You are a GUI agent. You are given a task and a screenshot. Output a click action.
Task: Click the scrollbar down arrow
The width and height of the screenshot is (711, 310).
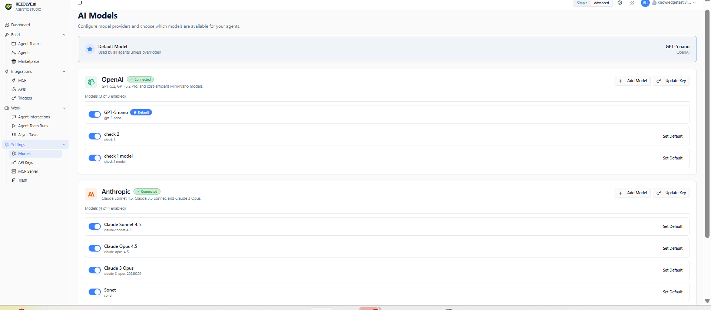[x=707, y=301]
